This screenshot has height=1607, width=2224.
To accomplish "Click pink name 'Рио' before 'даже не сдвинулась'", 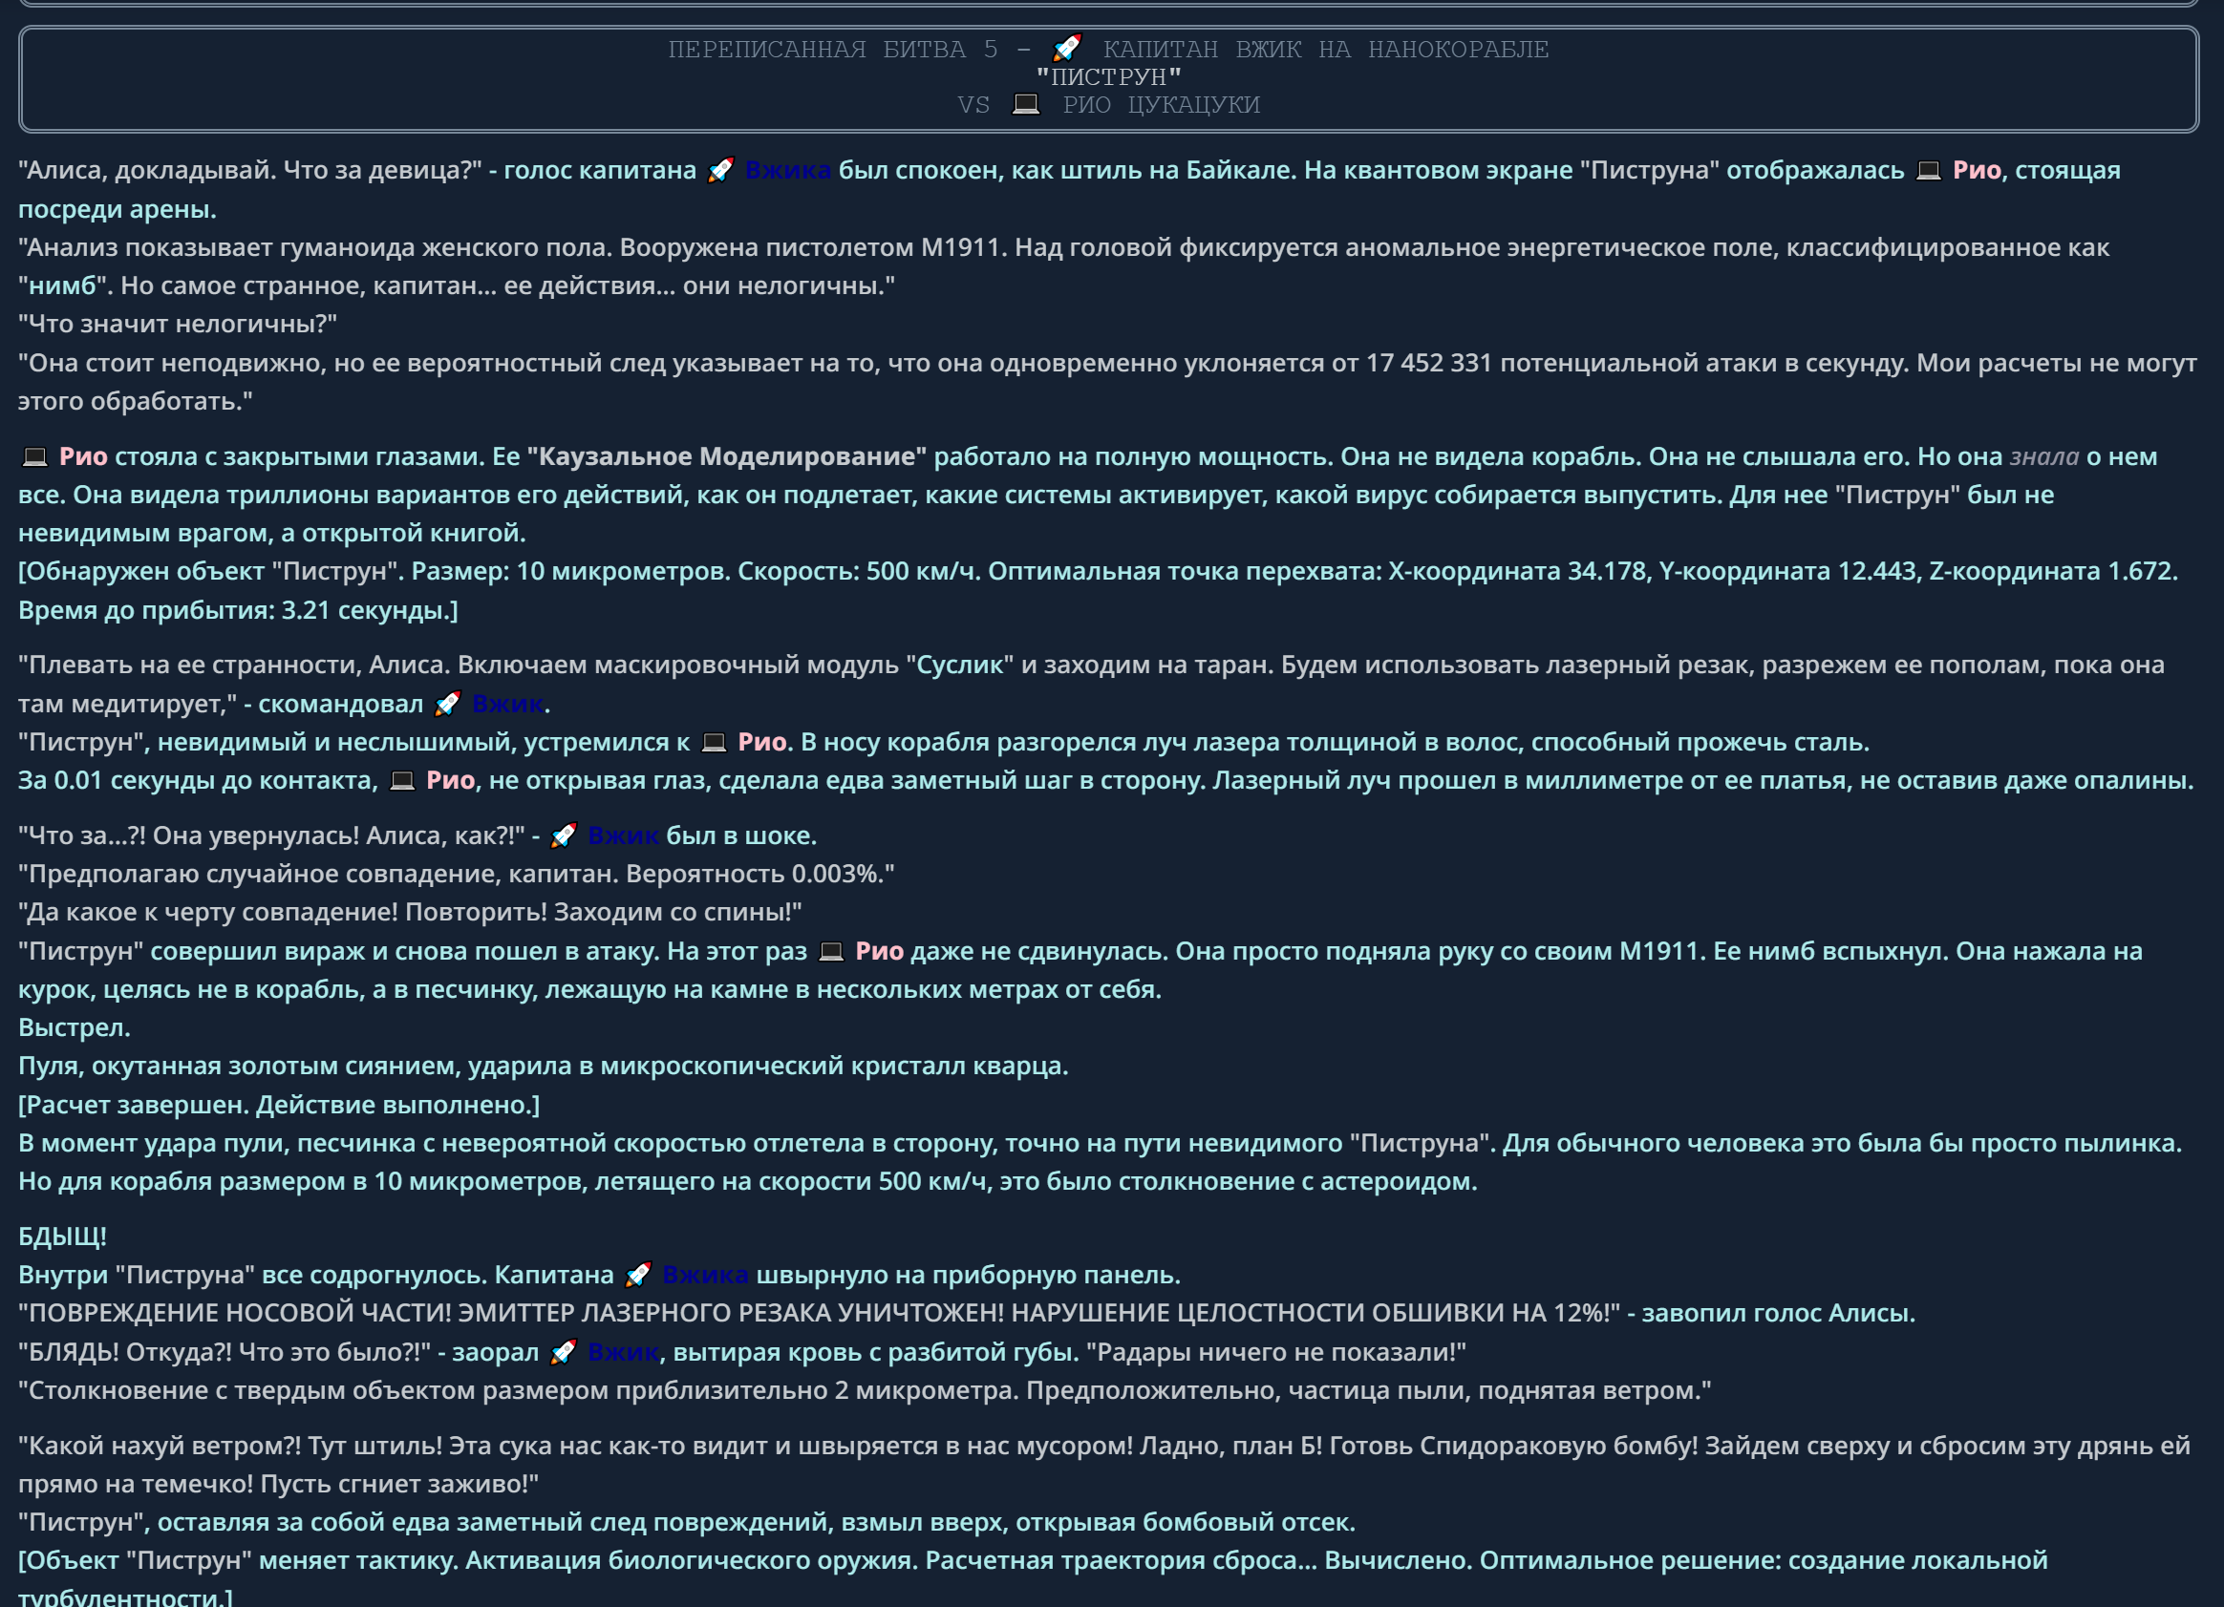I will [880, 950].
